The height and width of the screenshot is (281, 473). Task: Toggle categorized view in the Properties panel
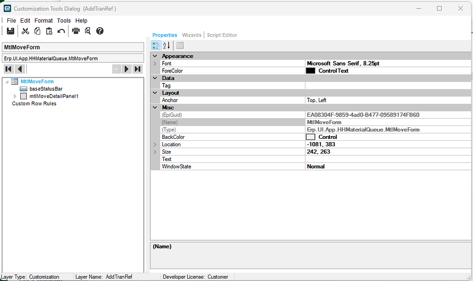pos(156,45)
